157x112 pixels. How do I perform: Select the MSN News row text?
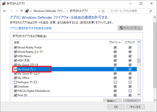pos(24,56)
